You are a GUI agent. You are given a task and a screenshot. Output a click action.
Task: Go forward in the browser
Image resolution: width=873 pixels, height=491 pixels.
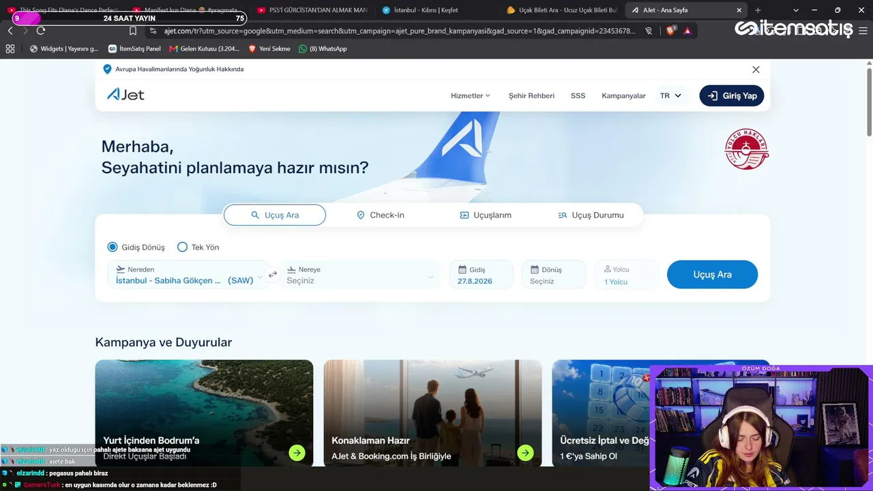(x=25, y=31)
